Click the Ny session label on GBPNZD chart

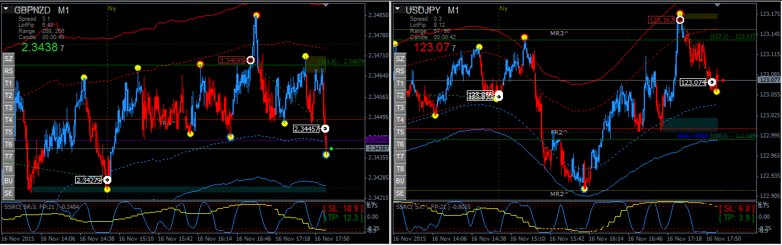pos(111,8)
